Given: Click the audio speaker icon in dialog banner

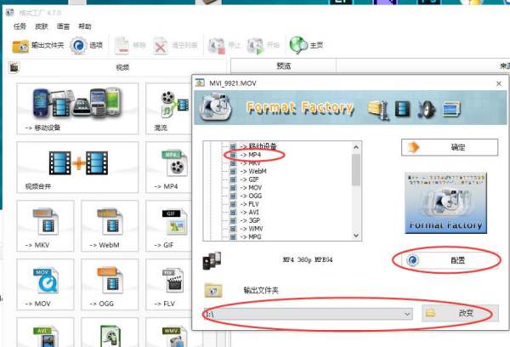Looking at the screenshot, I should 427,110.
